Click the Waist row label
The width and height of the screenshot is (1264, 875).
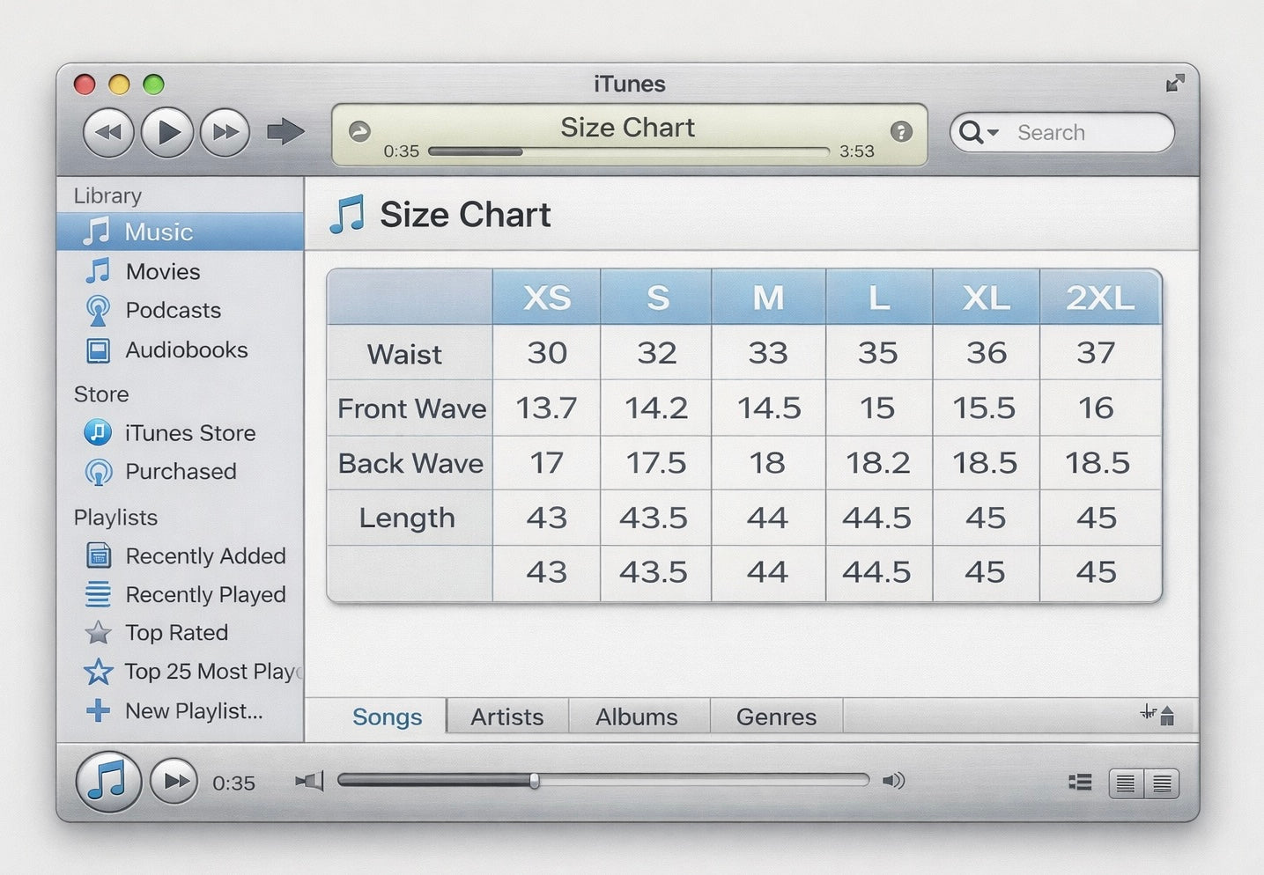click(404, 354)
